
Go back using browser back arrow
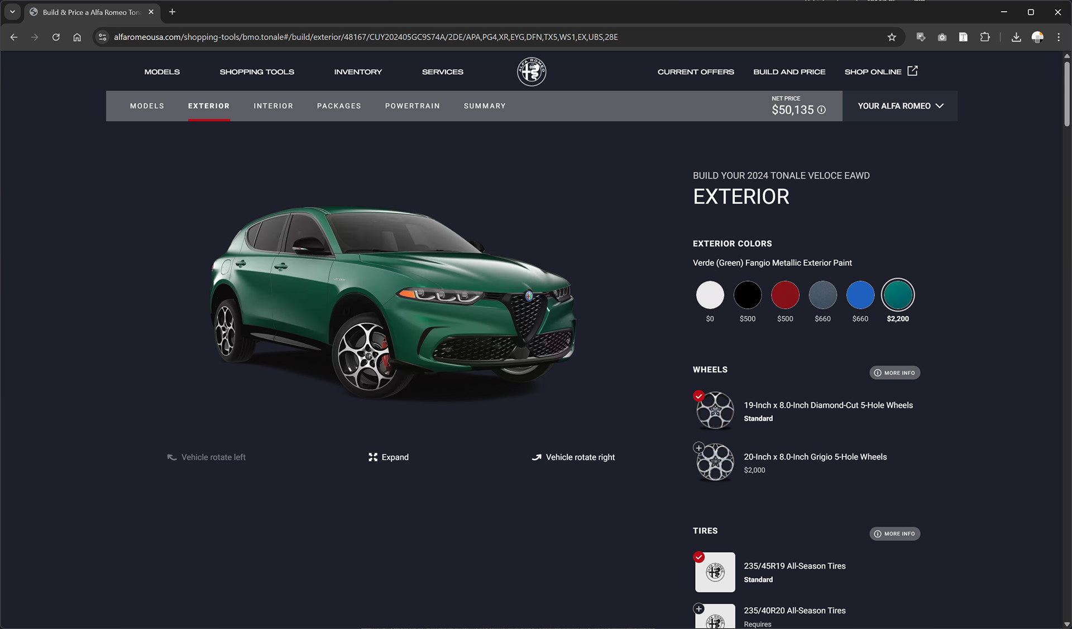(14, 37)
